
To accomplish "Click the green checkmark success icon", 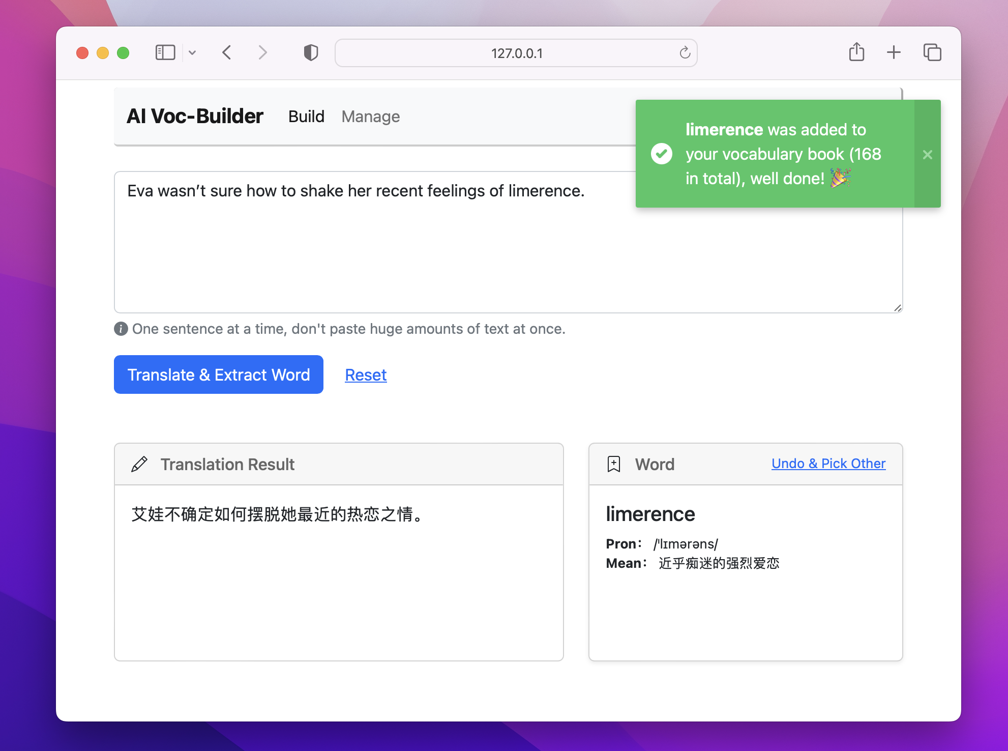I will 662,154.
